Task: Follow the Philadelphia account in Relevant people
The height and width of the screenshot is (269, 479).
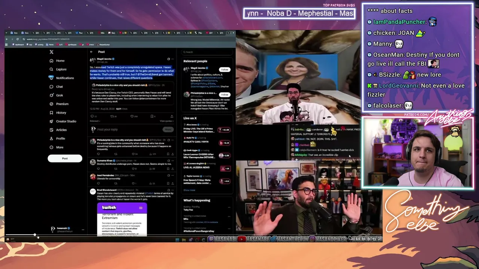Action: coord(225,95)
